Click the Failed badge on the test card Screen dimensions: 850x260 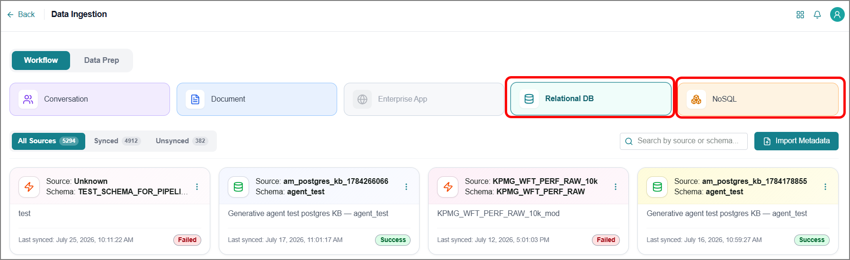click(x=188, y=240)
